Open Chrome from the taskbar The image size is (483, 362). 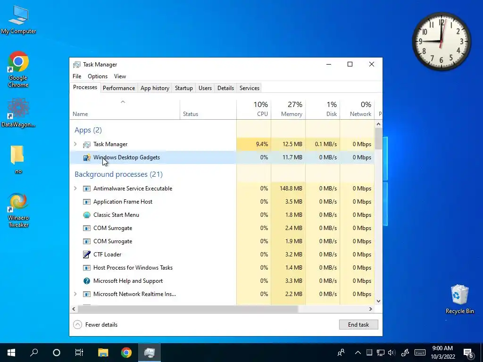pyautogui.click(x=126, y=353)
